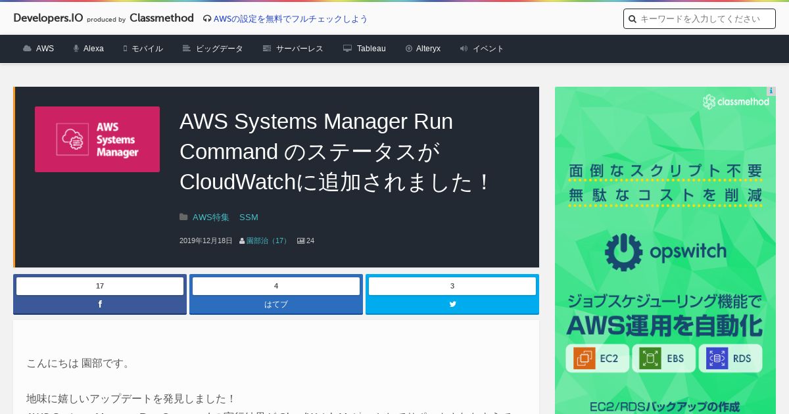Click the greeting text こんにちは 園部です。
Image resolution: width=789 pixels, height=414 pixels.
point(80,363)
